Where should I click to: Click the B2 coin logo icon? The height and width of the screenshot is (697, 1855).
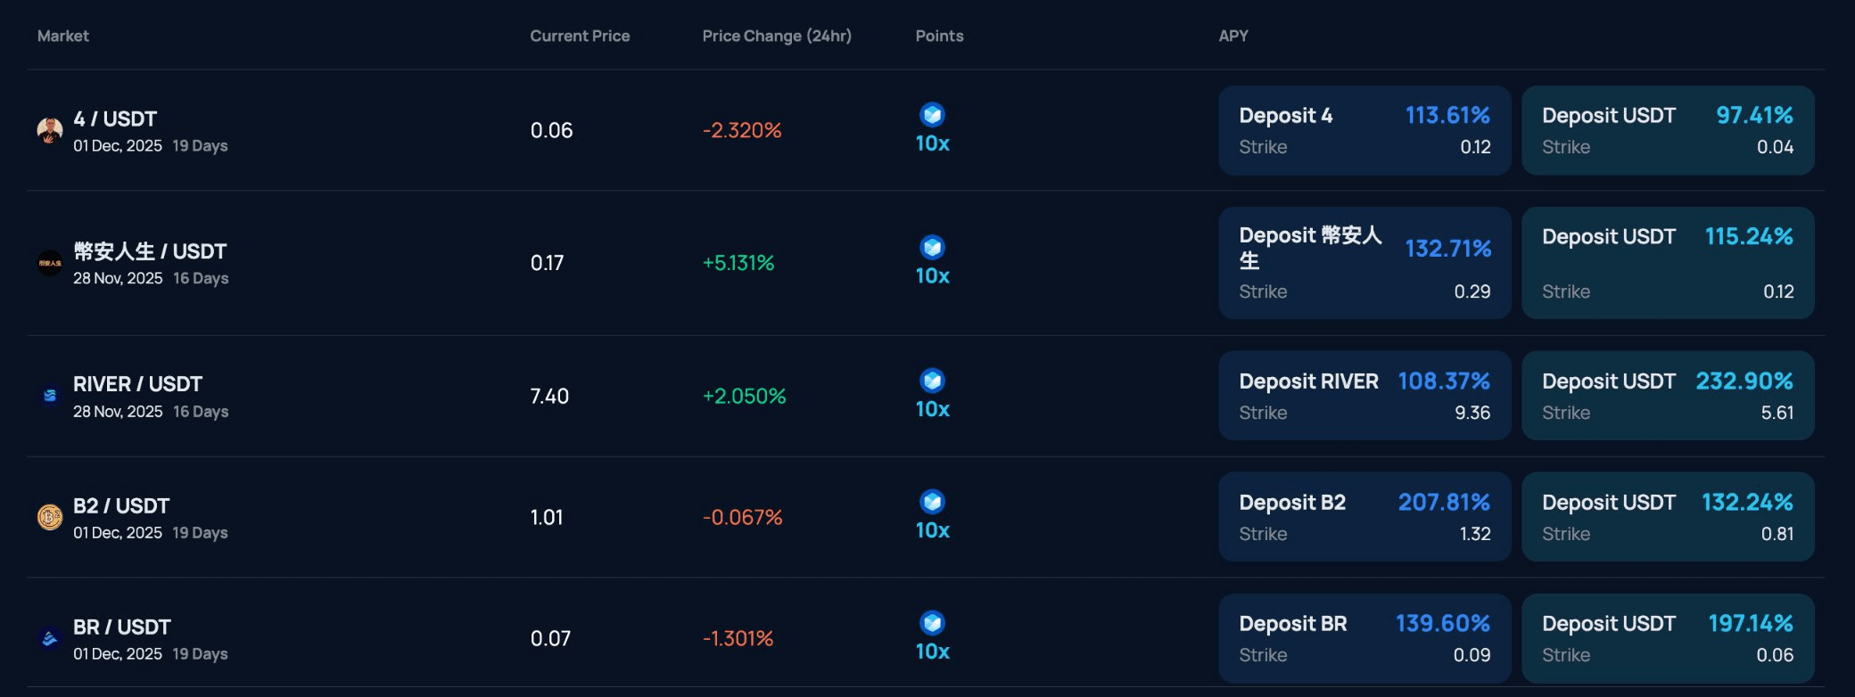(x=50, y=517)
